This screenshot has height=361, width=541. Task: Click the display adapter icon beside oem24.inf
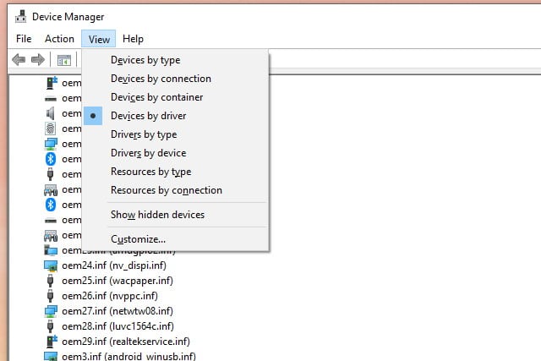point(51,265)
